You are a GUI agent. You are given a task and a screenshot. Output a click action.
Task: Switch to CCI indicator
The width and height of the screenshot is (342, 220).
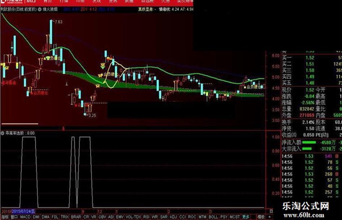click(182, 217)
